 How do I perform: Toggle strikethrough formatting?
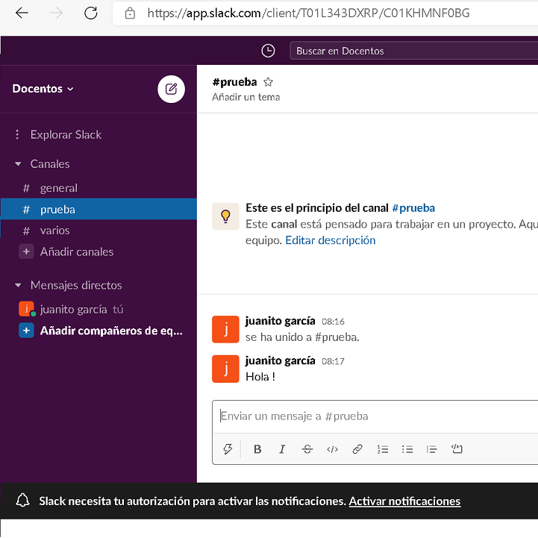[x=307, y=449]
